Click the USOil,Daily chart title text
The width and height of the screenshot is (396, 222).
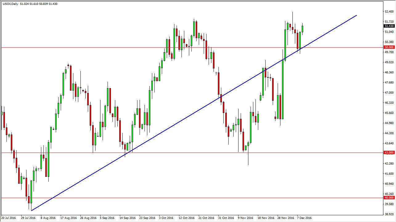point(11,4)
